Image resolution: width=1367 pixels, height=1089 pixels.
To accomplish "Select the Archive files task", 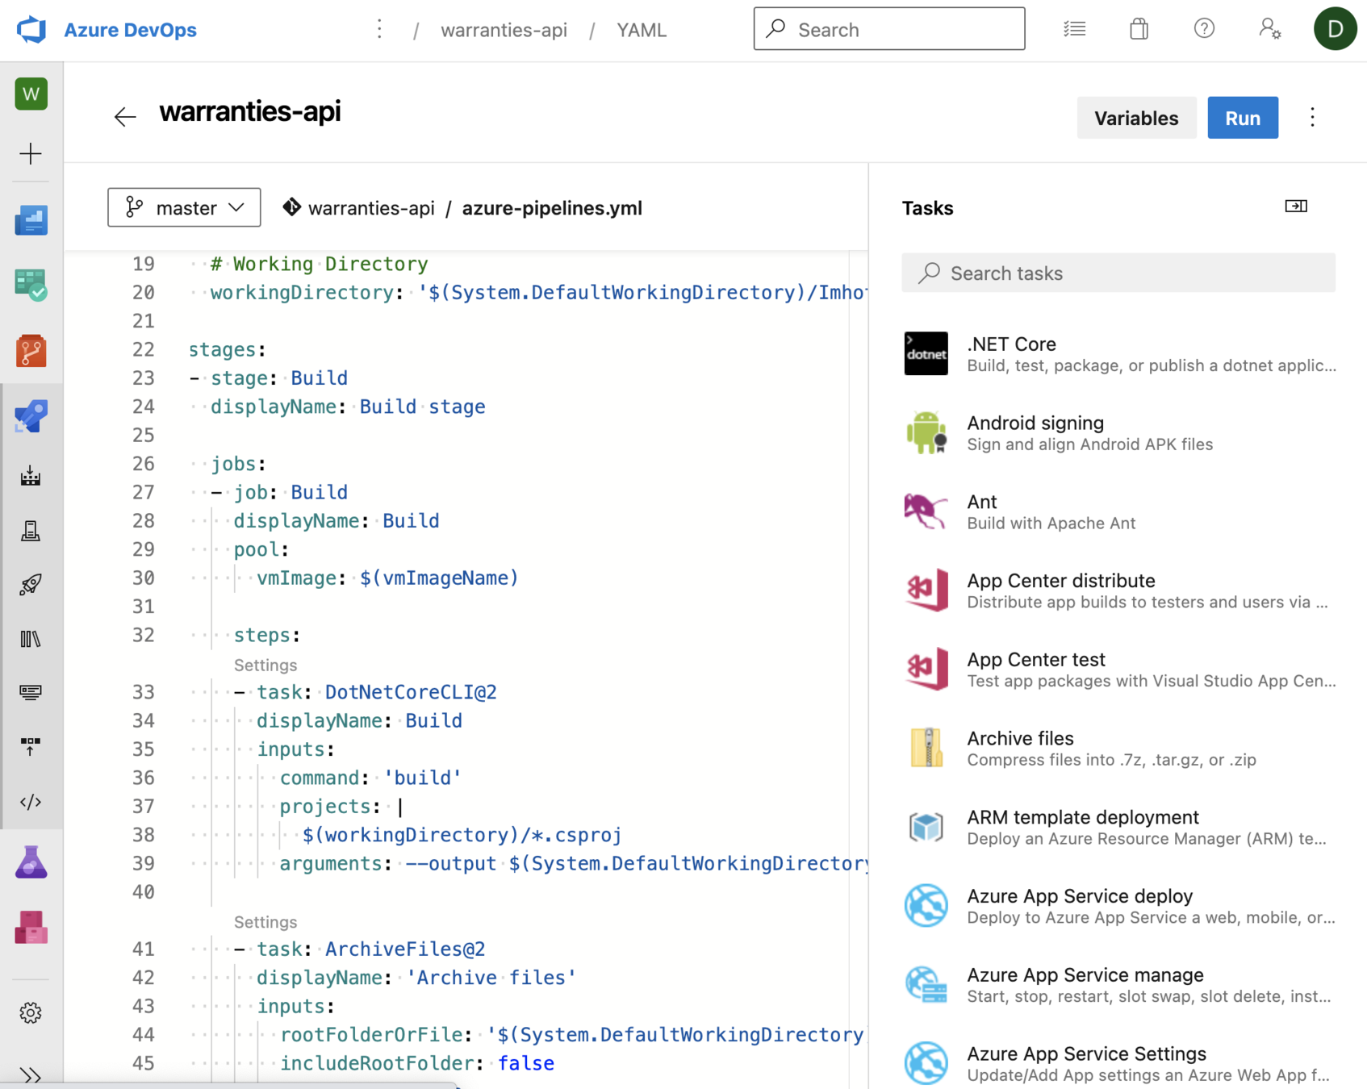I will tap(1118, 749).
